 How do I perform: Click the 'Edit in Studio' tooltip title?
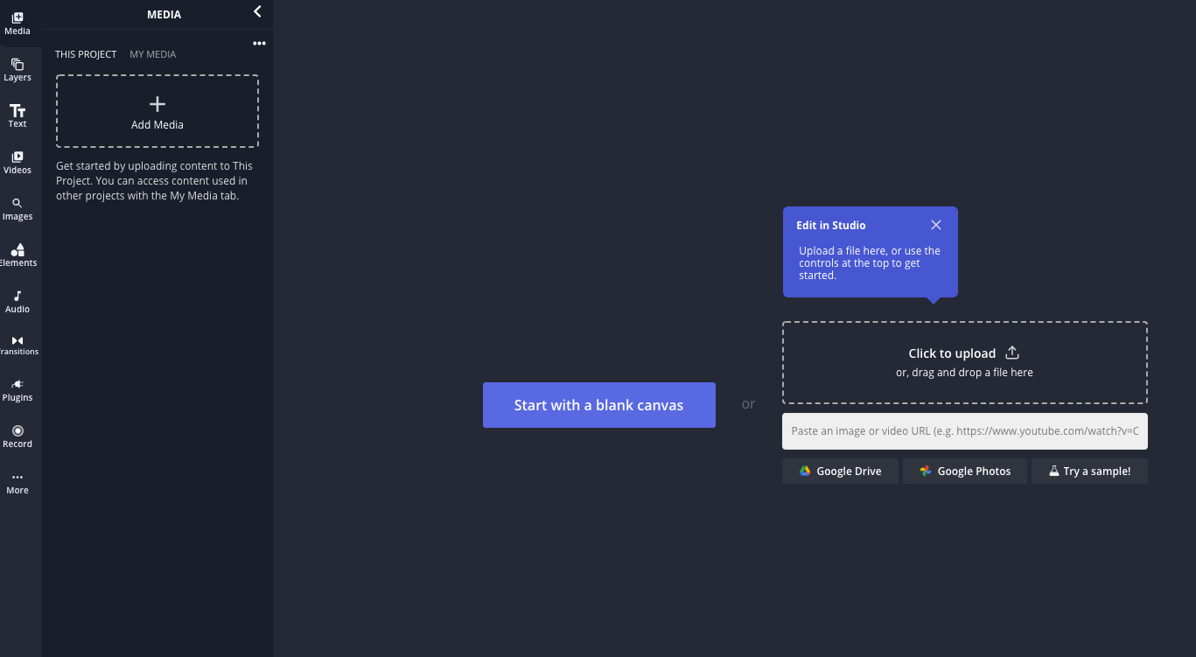point(831,226)
